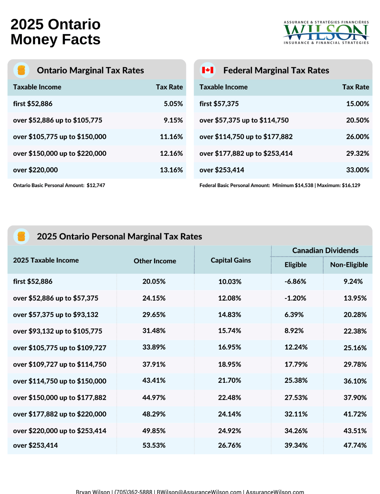This screenshot has height=494, width=380.
Task: Select the -6.86% eligible dividend rate cell
Action: coord(295,281)
